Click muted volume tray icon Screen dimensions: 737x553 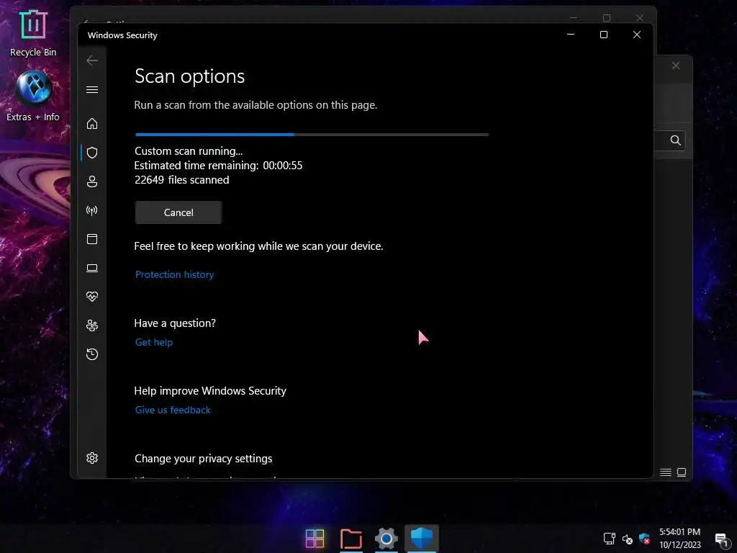[628, 539]
